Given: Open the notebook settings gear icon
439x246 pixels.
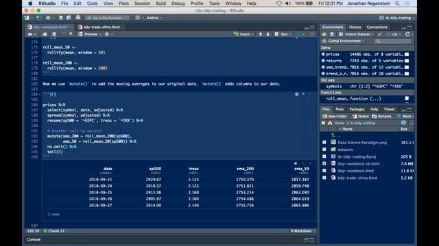Looking at the screenshot, I should tap(107, 34).
